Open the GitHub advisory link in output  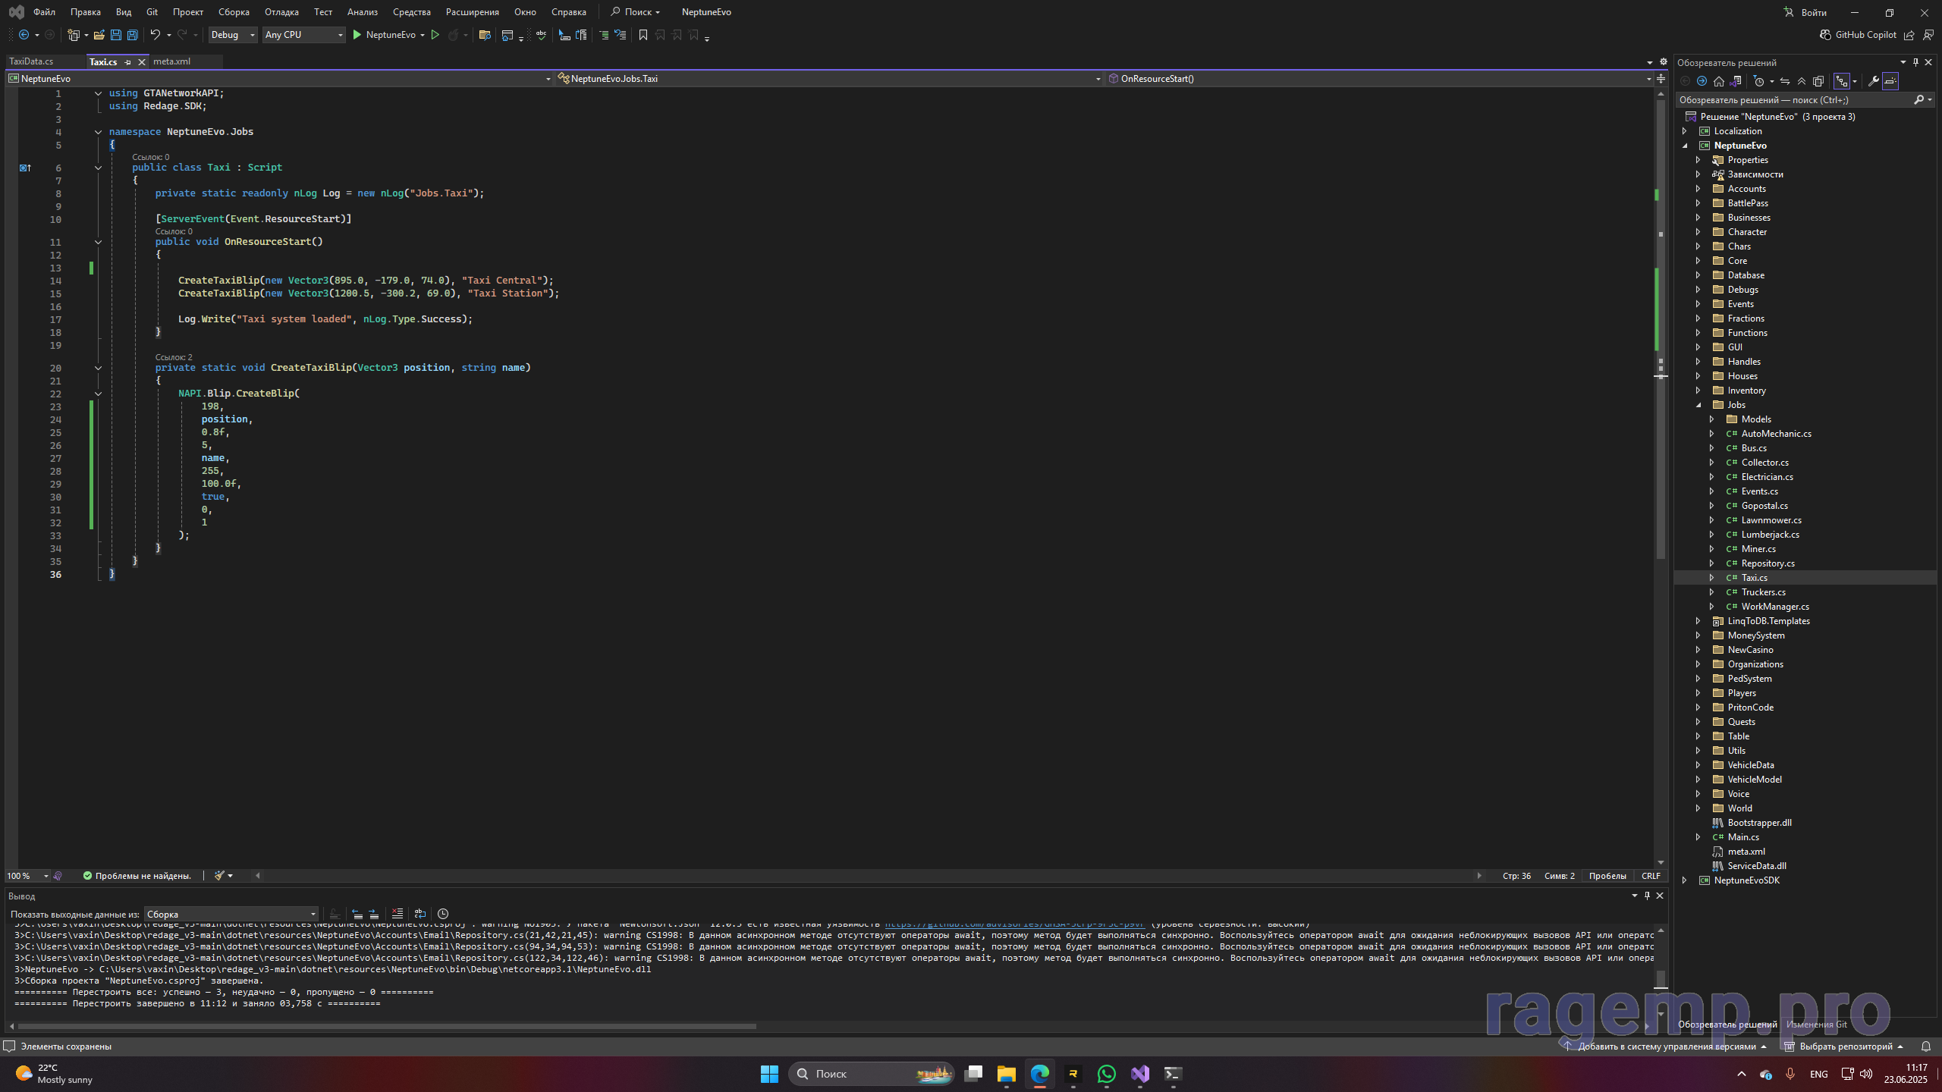tap(1014, 924)
